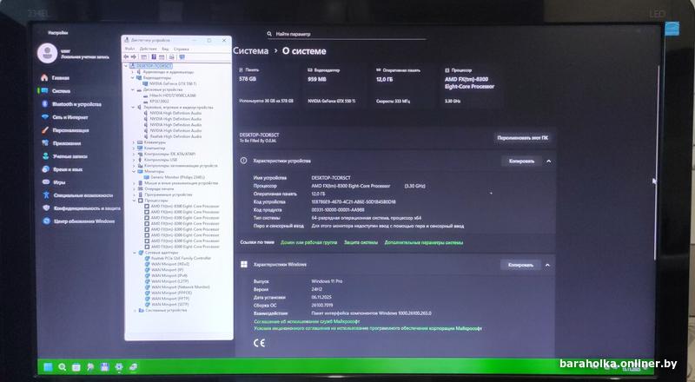Click the user account avatar

(47, 53)
